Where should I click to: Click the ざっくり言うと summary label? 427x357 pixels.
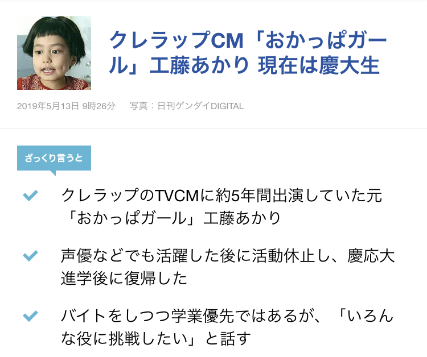pyautogui.click(x=54, y=158)
